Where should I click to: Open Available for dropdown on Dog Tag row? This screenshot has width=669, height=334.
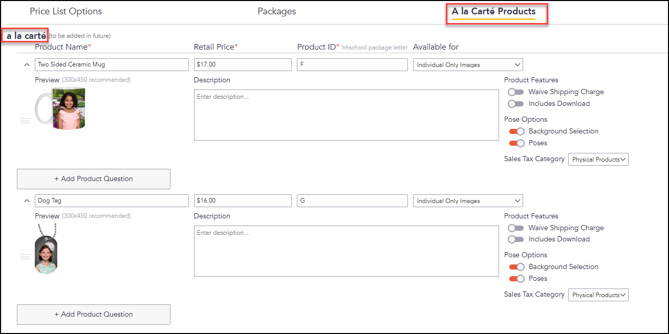click(x=468, y=201)
